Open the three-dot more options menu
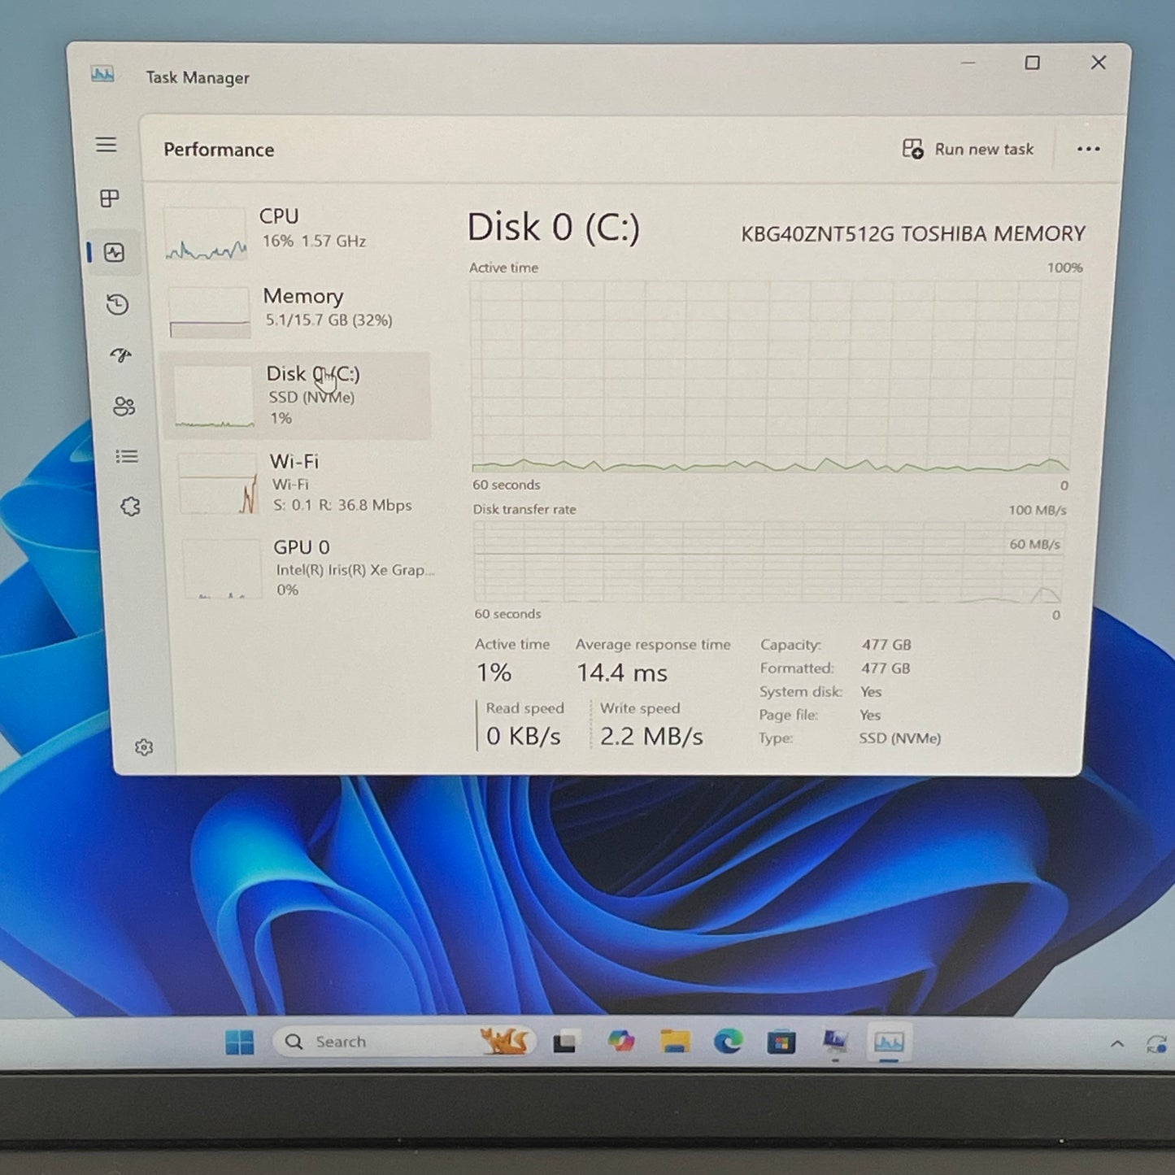Screen dimensions: 1175x1175 coord(1088,150)
